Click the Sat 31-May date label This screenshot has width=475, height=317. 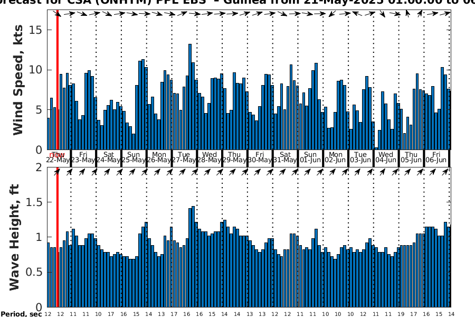click(285, 157)
